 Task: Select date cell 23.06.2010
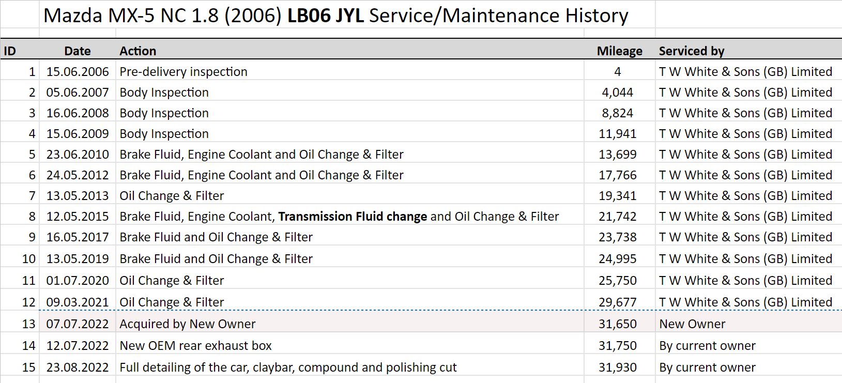(x=78, y=154)
